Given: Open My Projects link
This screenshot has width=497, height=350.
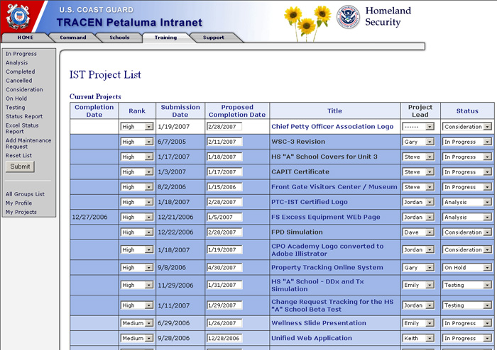Looking at the screenshot, I should pyautogui.click(x=21, y=212).
